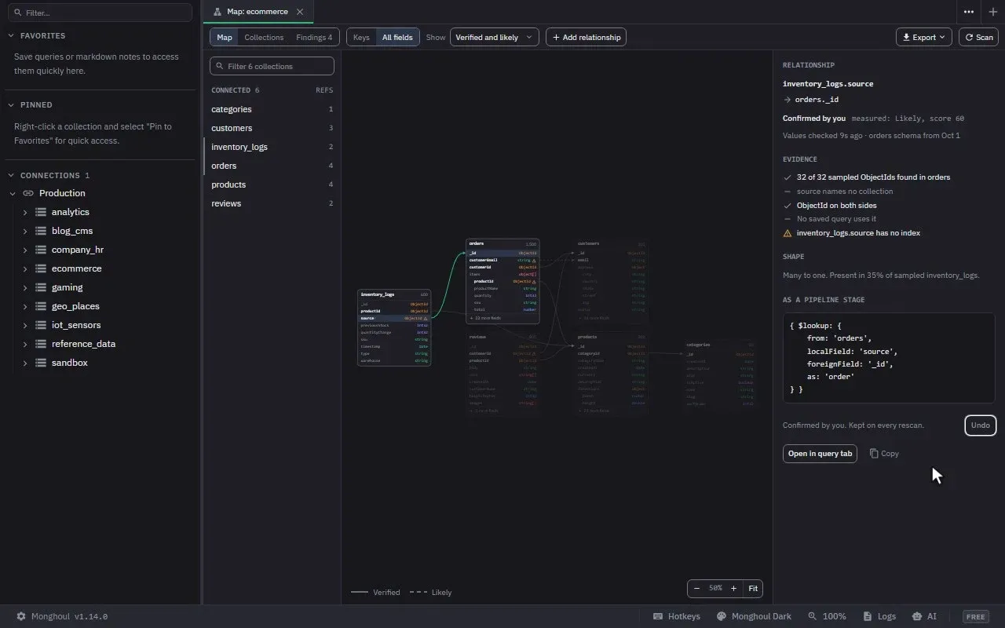Click the analytics database icon
Viewport: 1005px width, 628px height.
41,212
